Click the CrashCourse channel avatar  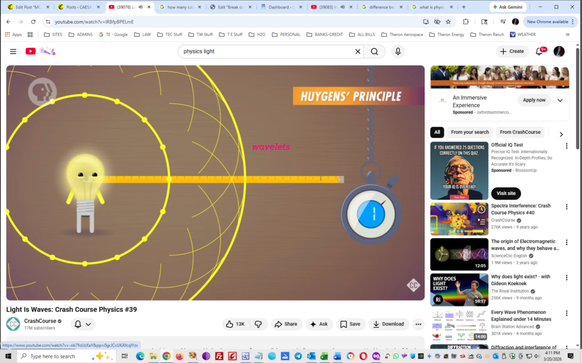click(x=13, y=324)
